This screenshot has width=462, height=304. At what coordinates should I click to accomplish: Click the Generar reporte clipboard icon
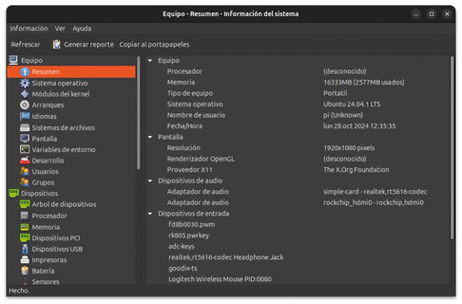(x=56, y=44)
